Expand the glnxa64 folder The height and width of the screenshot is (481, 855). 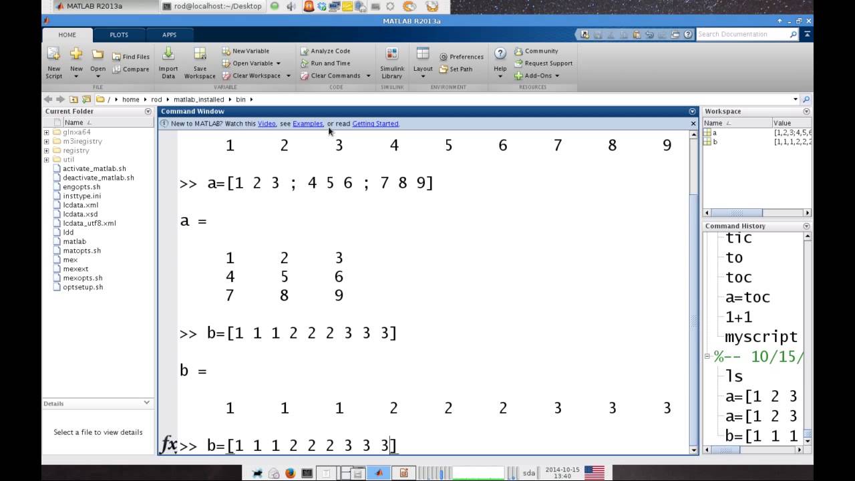pyautogui.click(x=47, y=132)
